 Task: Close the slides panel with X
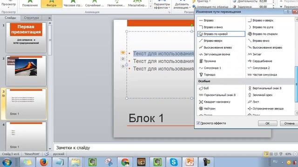coord(49,18)
